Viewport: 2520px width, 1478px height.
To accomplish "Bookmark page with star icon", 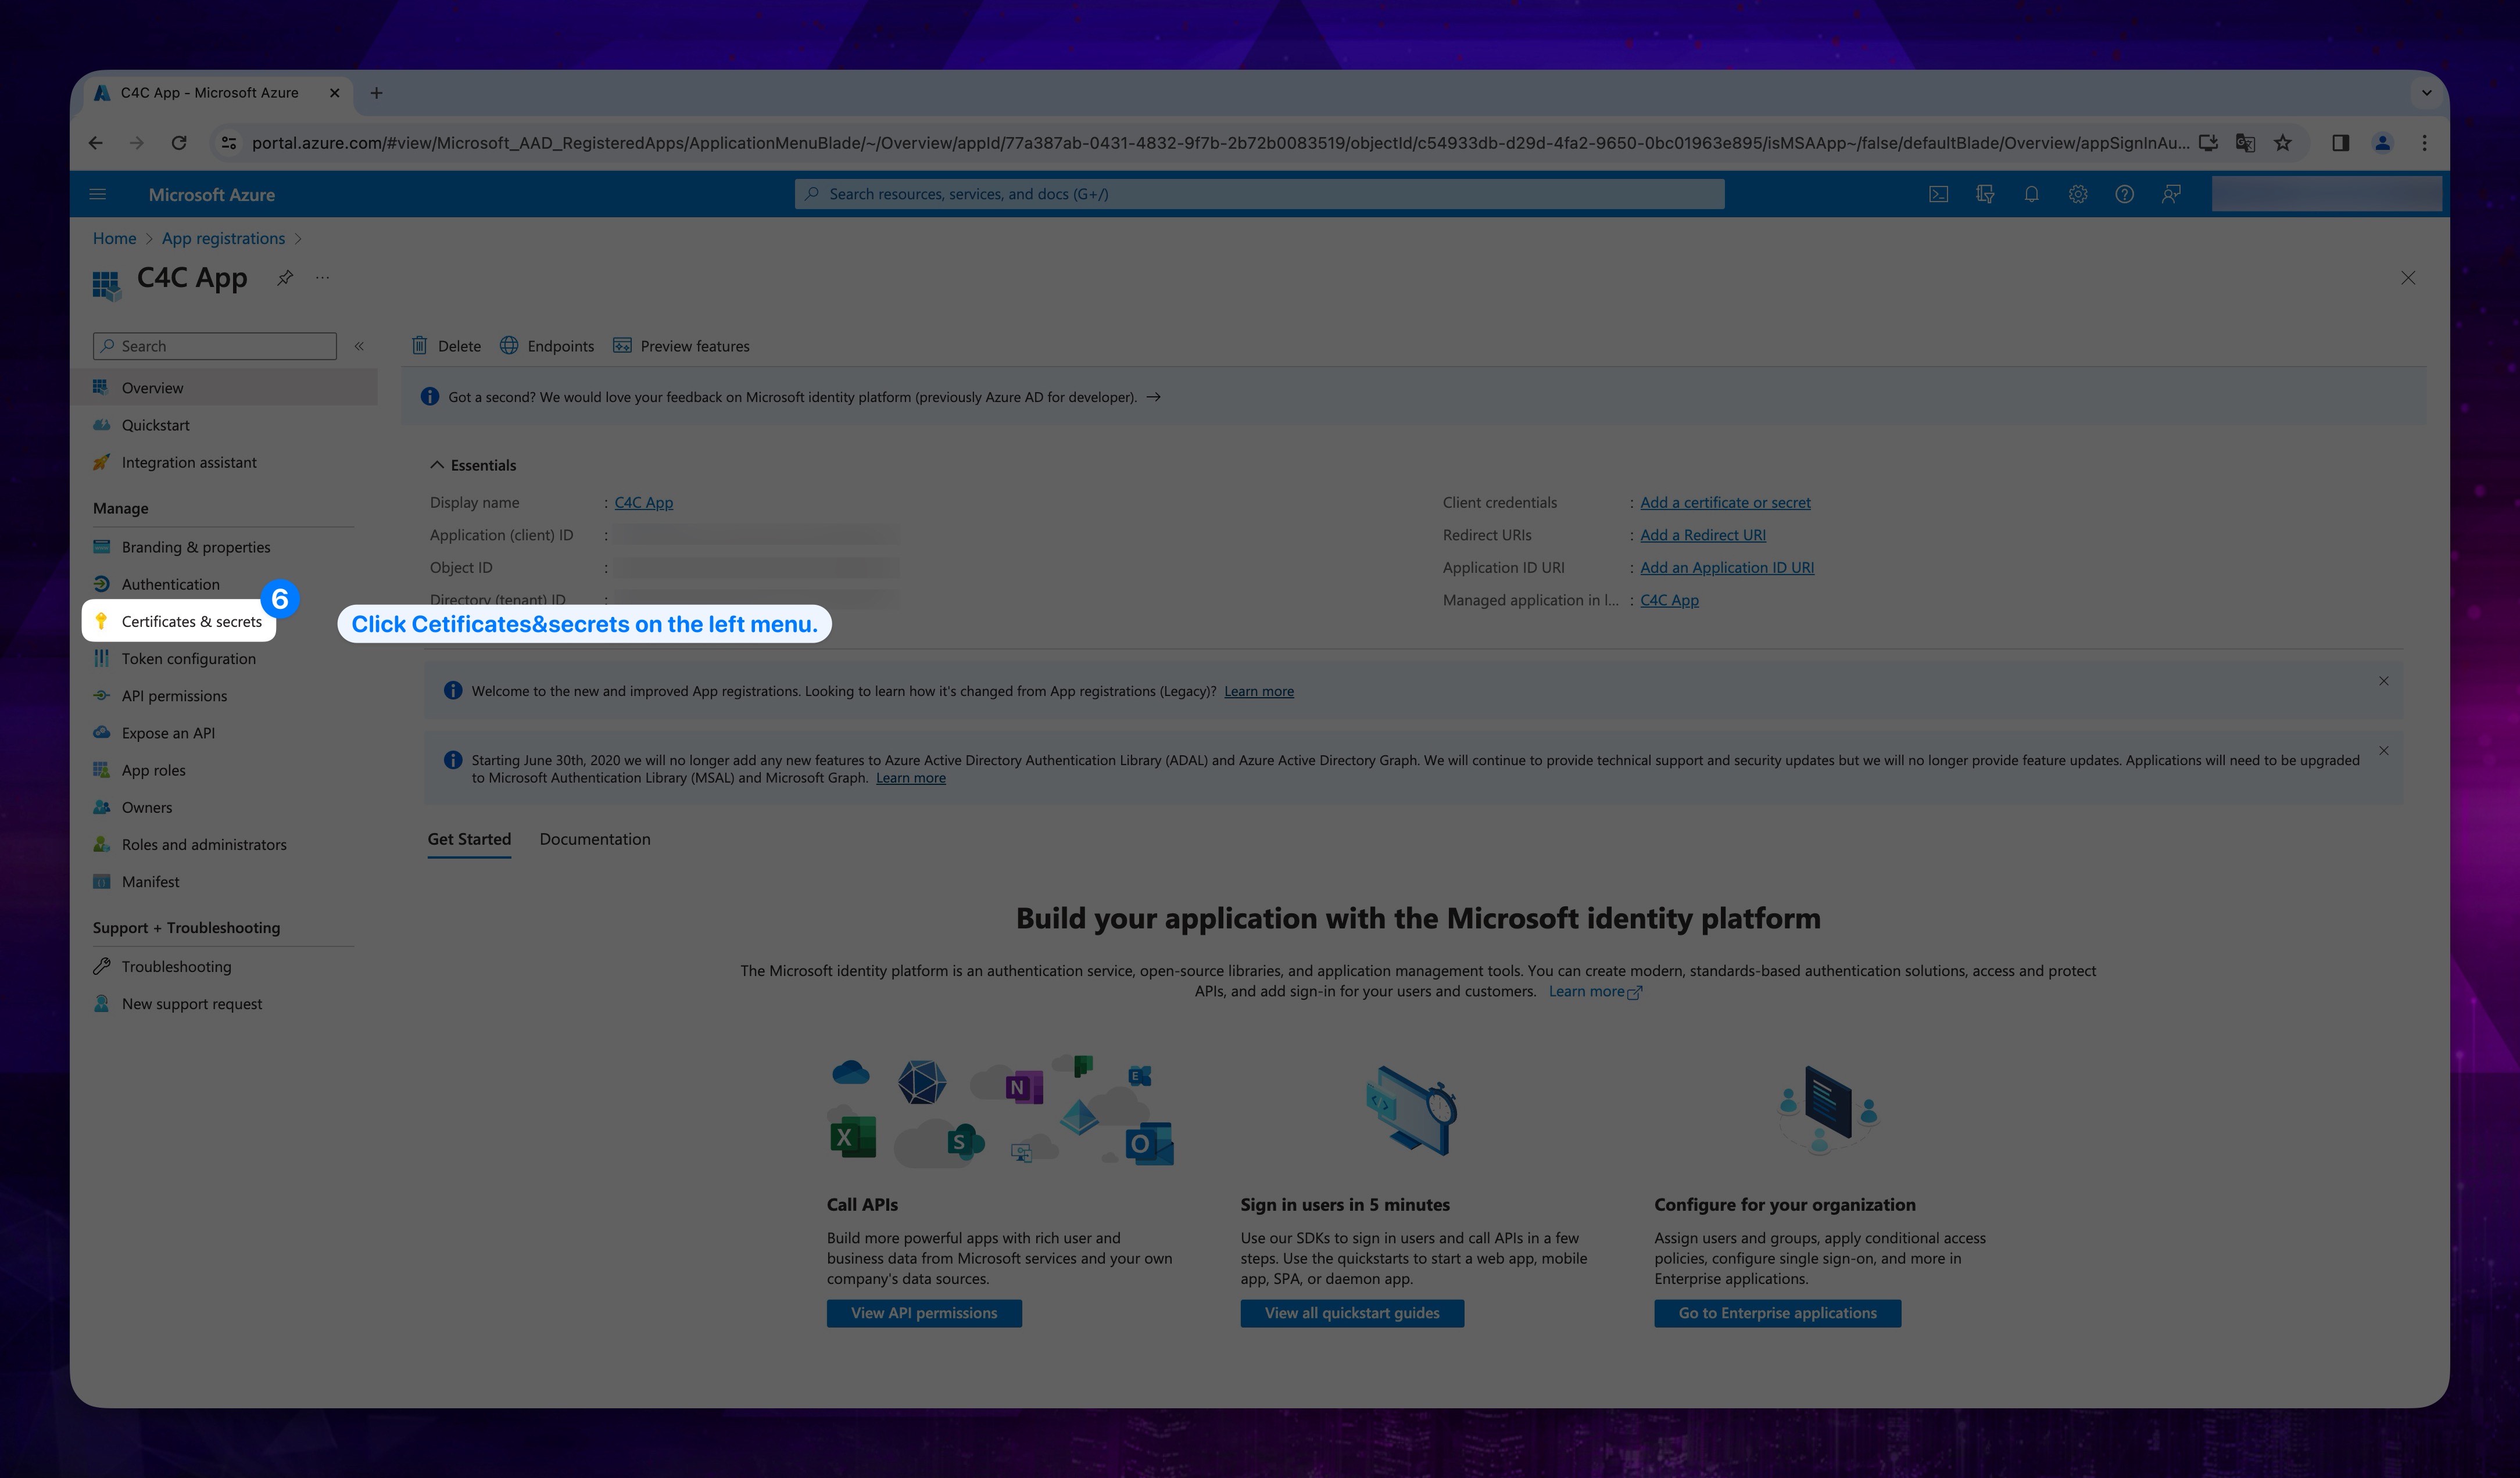I will click(2282, 143).
